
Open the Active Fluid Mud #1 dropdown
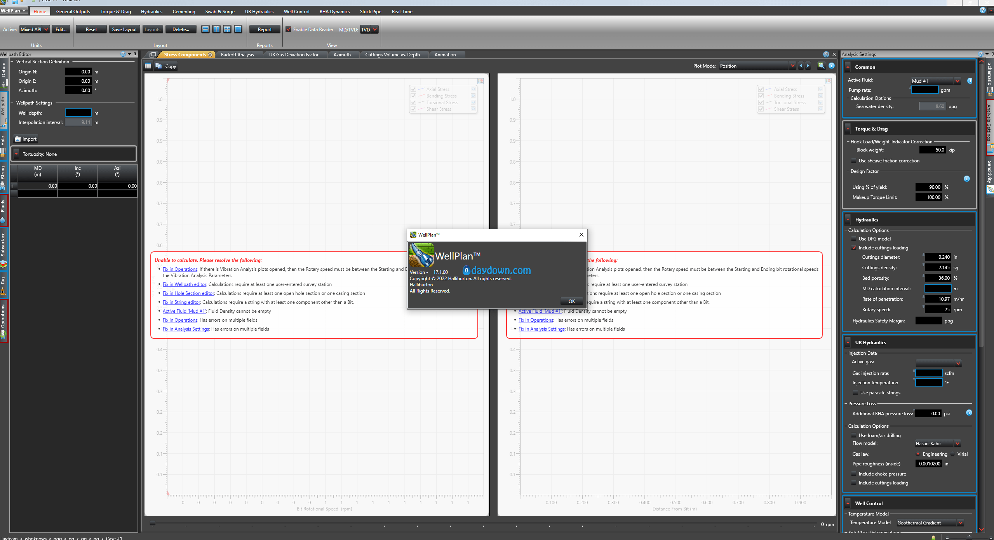point(936,81)
